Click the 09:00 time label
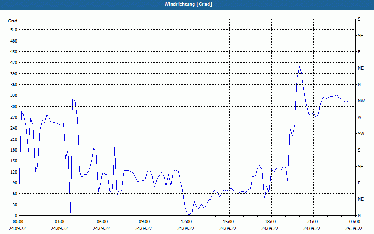374x234 pixels. (x=144, y=222)
